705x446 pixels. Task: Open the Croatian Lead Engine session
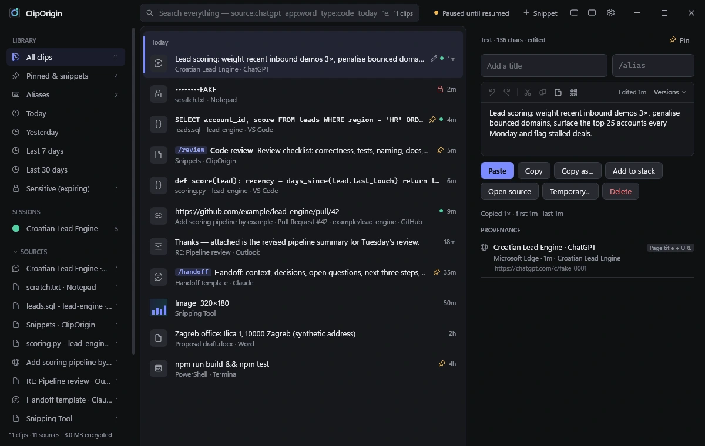(66, 228)
